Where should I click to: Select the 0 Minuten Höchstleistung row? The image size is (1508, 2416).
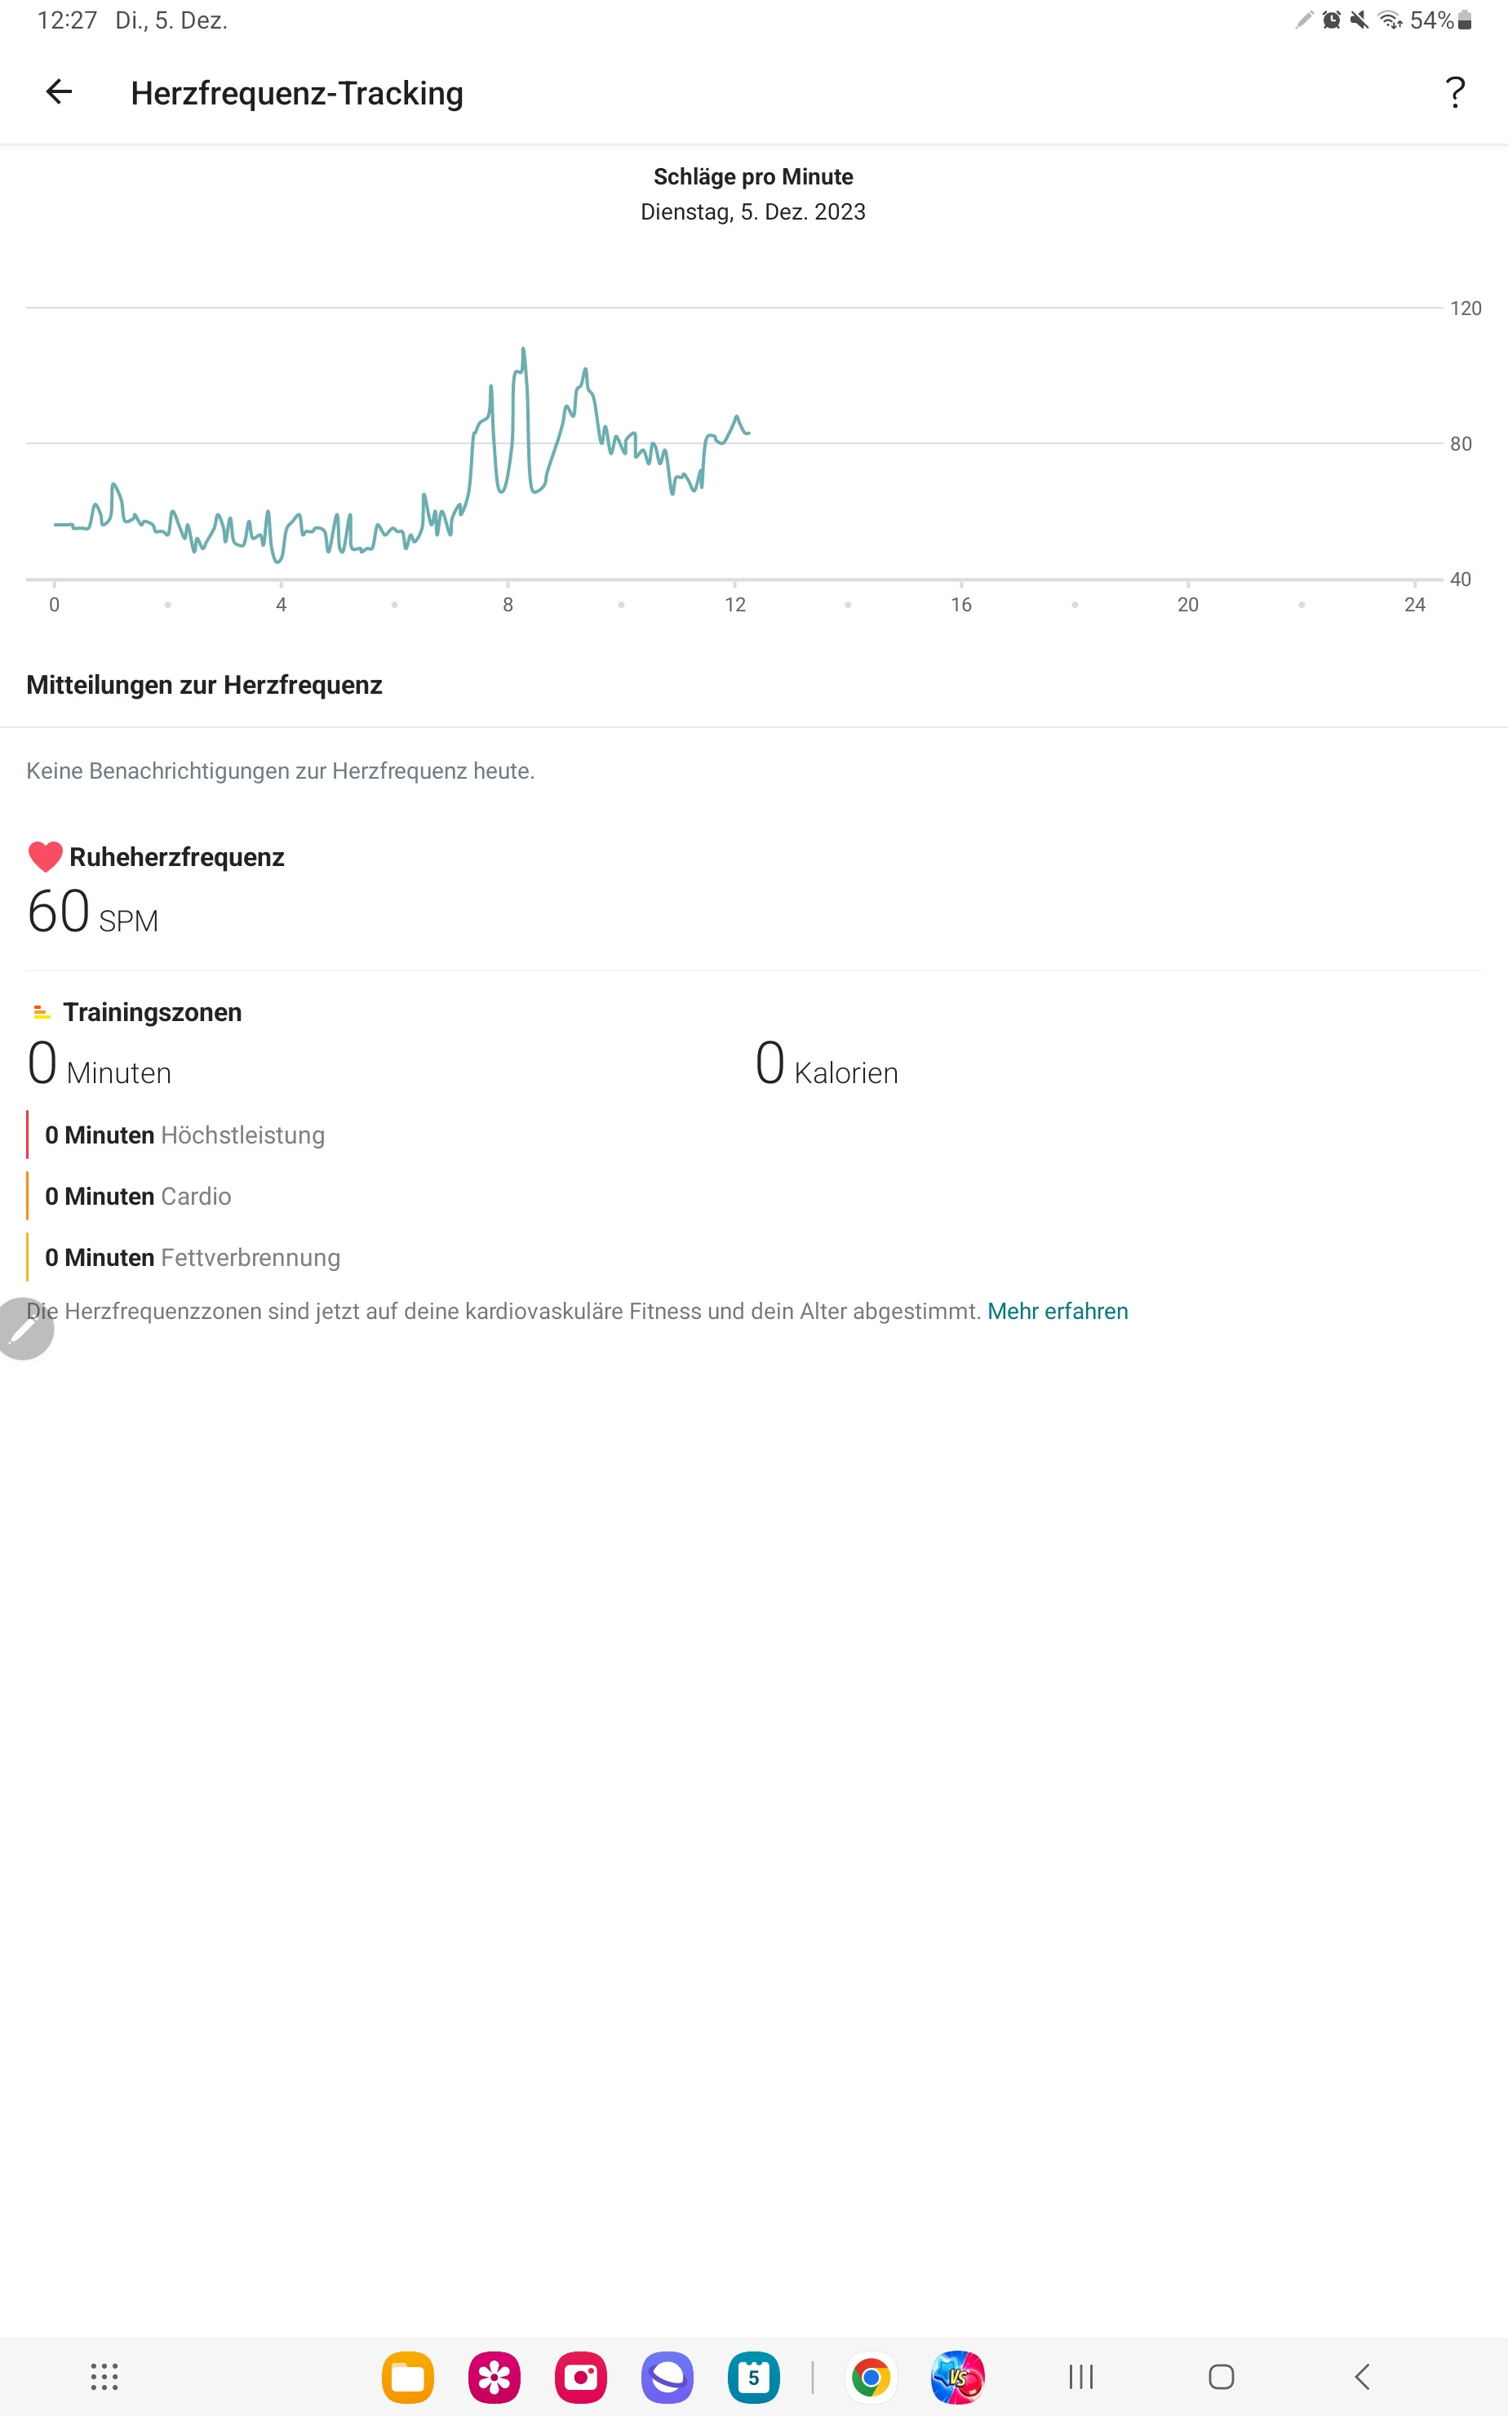click(x=184, y=1135)
